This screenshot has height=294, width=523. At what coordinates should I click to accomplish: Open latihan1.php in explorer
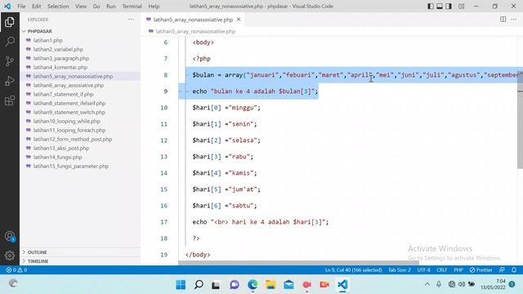(48, 40)
